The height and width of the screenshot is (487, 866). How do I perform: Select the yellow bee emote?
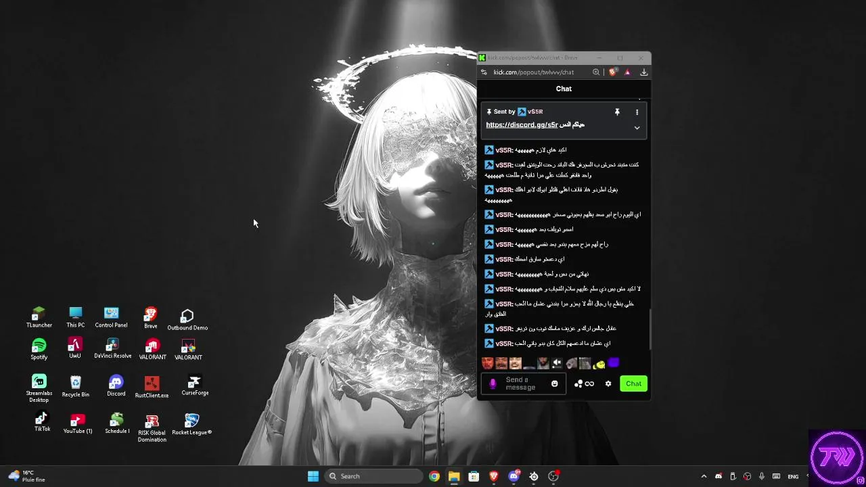tap(599, 364)
